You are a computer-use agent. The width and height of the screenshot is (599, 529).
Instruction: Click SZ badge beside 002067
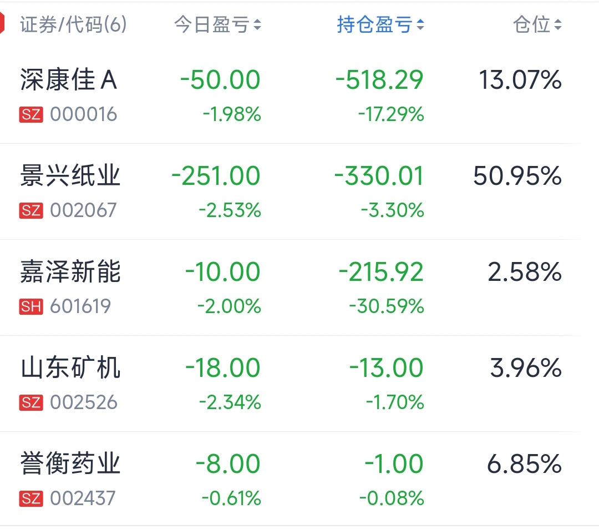pyautogui.click(x=31, y=210)
